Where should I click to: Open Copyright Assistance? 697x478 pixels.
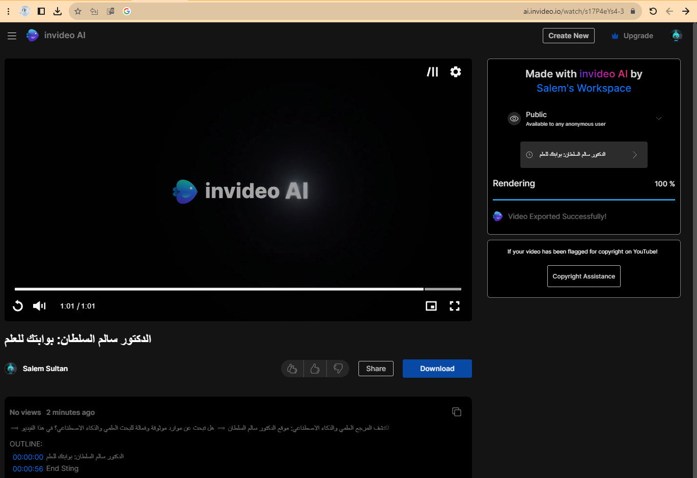click(583, 276)
